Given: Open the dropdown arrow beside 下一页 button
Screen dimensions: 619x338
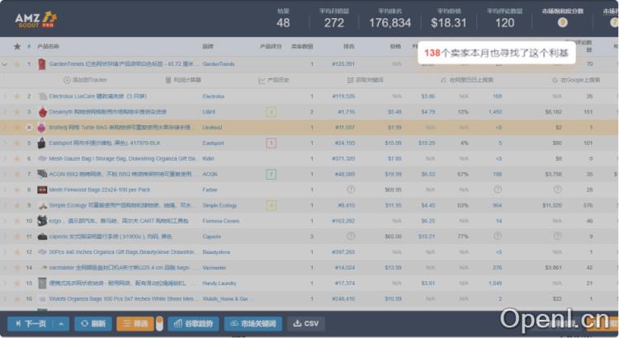Looking at the screenshot, I should (63, 323).
